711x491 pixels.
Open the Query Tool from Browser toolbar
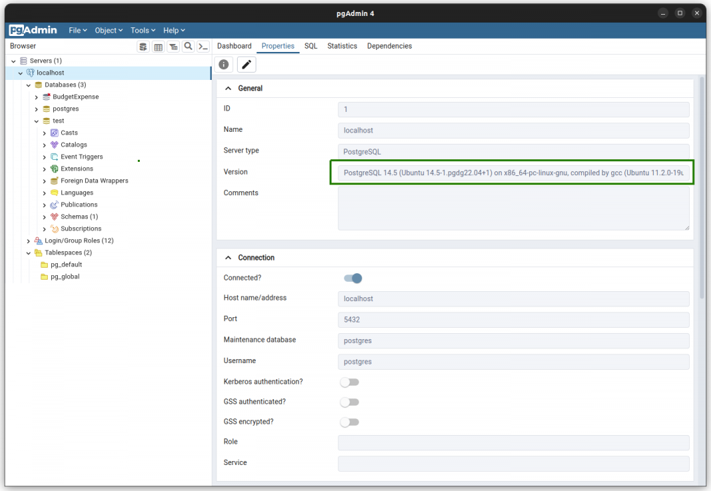[143, 47]
